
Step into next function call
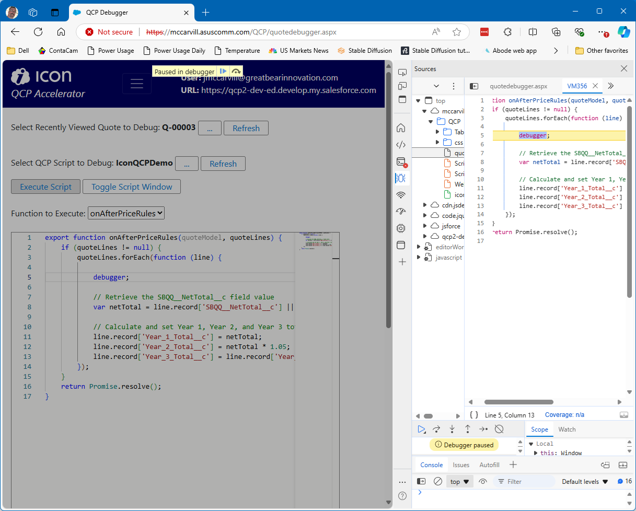pyautogui.click(x=452, y=429)
